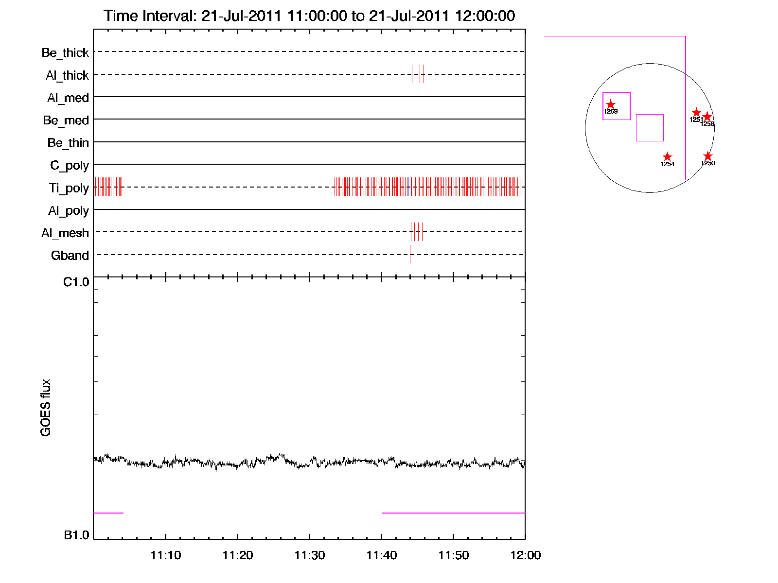Screen dimensions: 778x583
Task: Click the single Gband tick mark
Action: tap(410, 254)
